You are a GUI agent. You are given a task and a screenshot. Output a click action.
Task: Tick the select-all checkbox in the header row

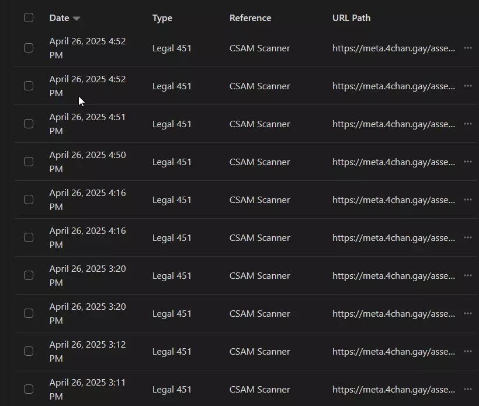tap(29, 17)
